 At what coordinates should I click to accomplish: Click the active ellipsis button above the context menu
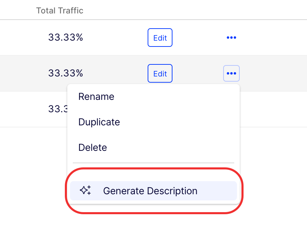(231, 73)
